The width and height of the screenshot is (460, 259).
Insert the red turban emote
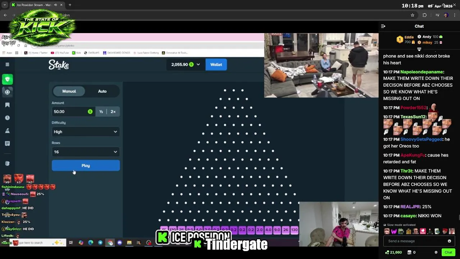coord(445,231)
